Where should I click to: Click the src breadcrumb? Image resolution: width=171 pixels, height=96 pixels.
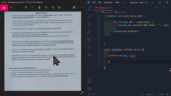(x=97, y=12)
